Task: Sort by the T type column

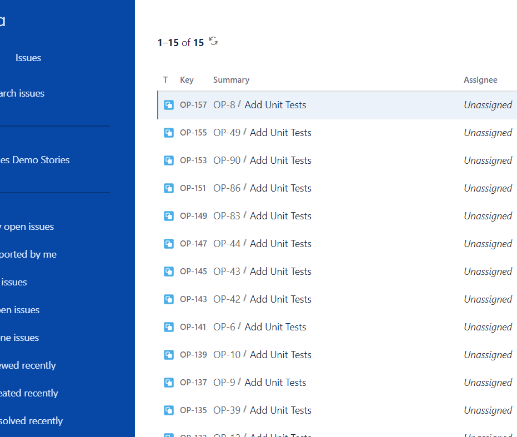Action: coord(165,80)
